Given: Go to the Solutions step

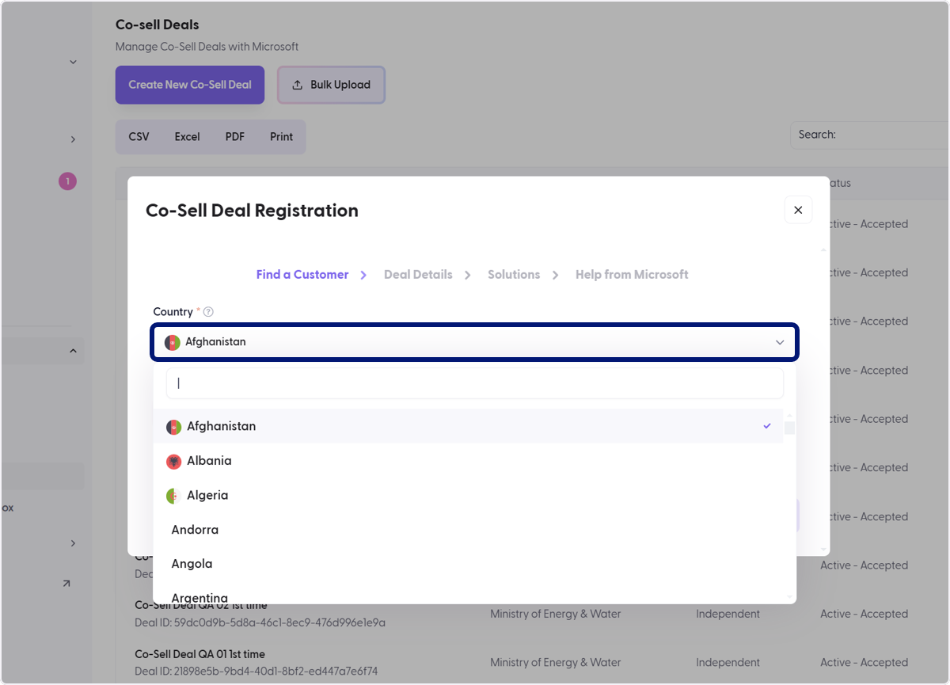Looking at the screenshot, I should click(x=514, y=275).
